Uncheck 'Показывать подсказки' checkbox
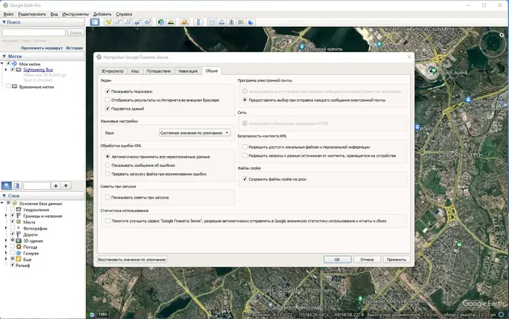509x319 pixels. [108, 91]
